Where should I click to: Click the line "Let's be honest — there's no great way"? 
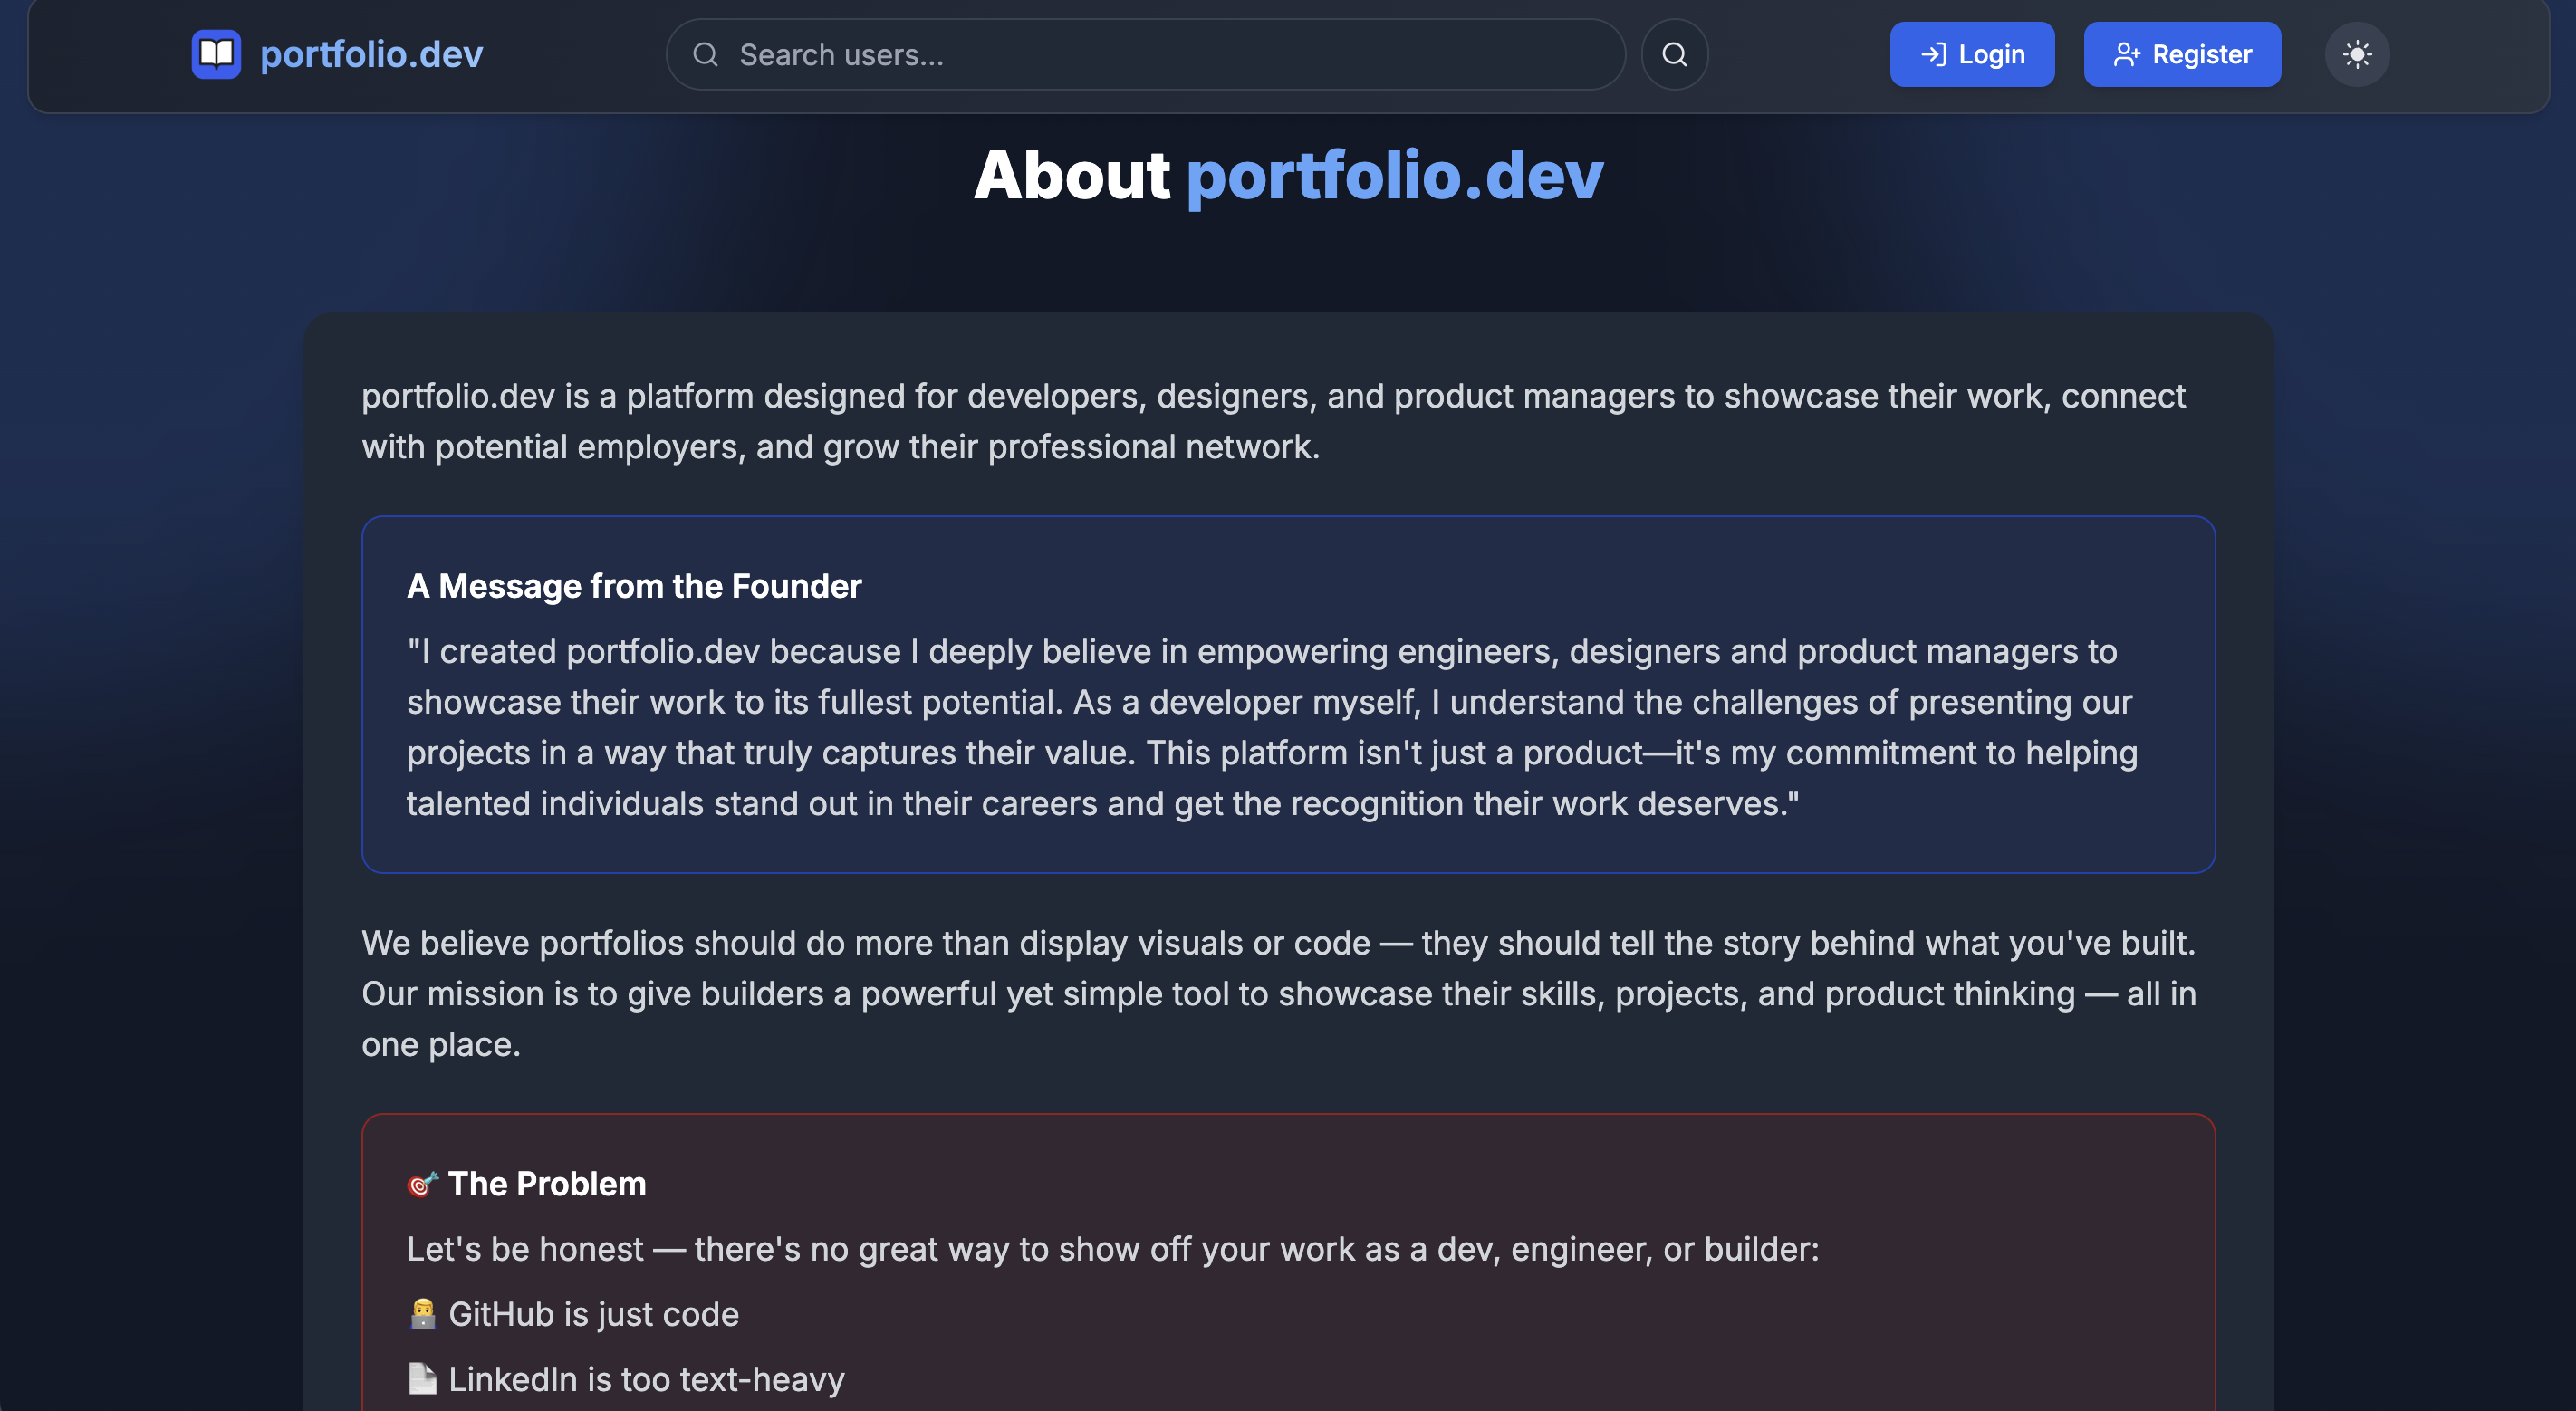pos(1113,1249)
